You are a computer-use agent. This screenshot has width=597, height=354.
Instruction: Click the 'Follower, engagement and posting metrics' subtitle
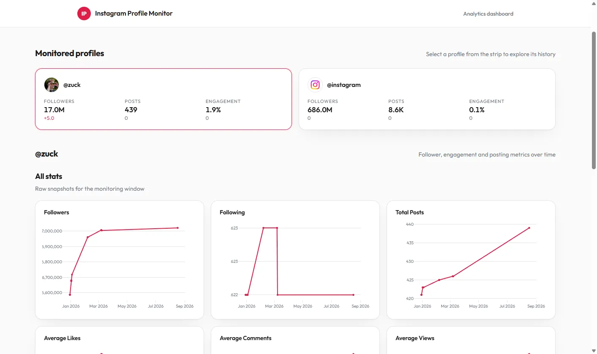(487, 155)
